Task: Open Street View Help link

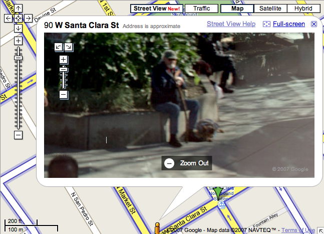Action: pos(231,24)
